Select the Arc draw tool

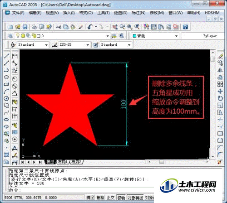(x=6, y=91)
